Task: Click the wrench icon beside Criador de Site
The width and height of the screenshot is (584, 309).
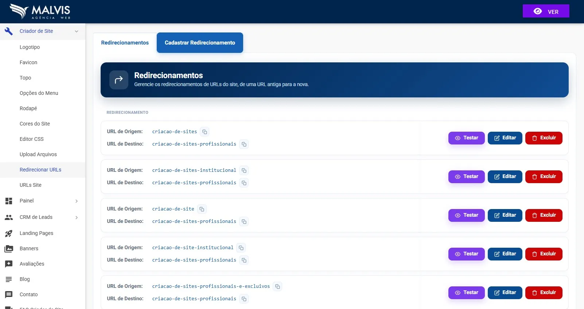Action: (x=9, y=31)
